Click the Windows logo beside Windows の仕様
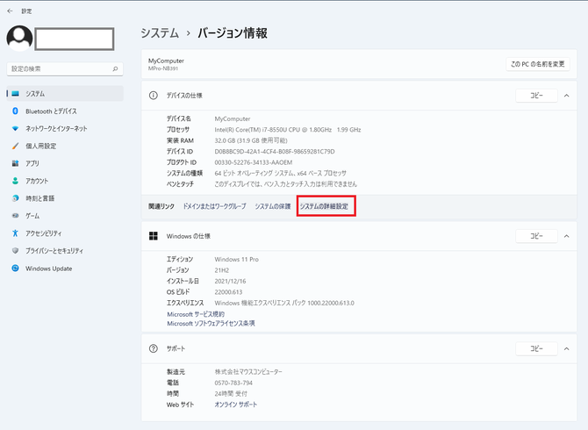The width and height of the screenshot is (588, 430). click(154, 236)
